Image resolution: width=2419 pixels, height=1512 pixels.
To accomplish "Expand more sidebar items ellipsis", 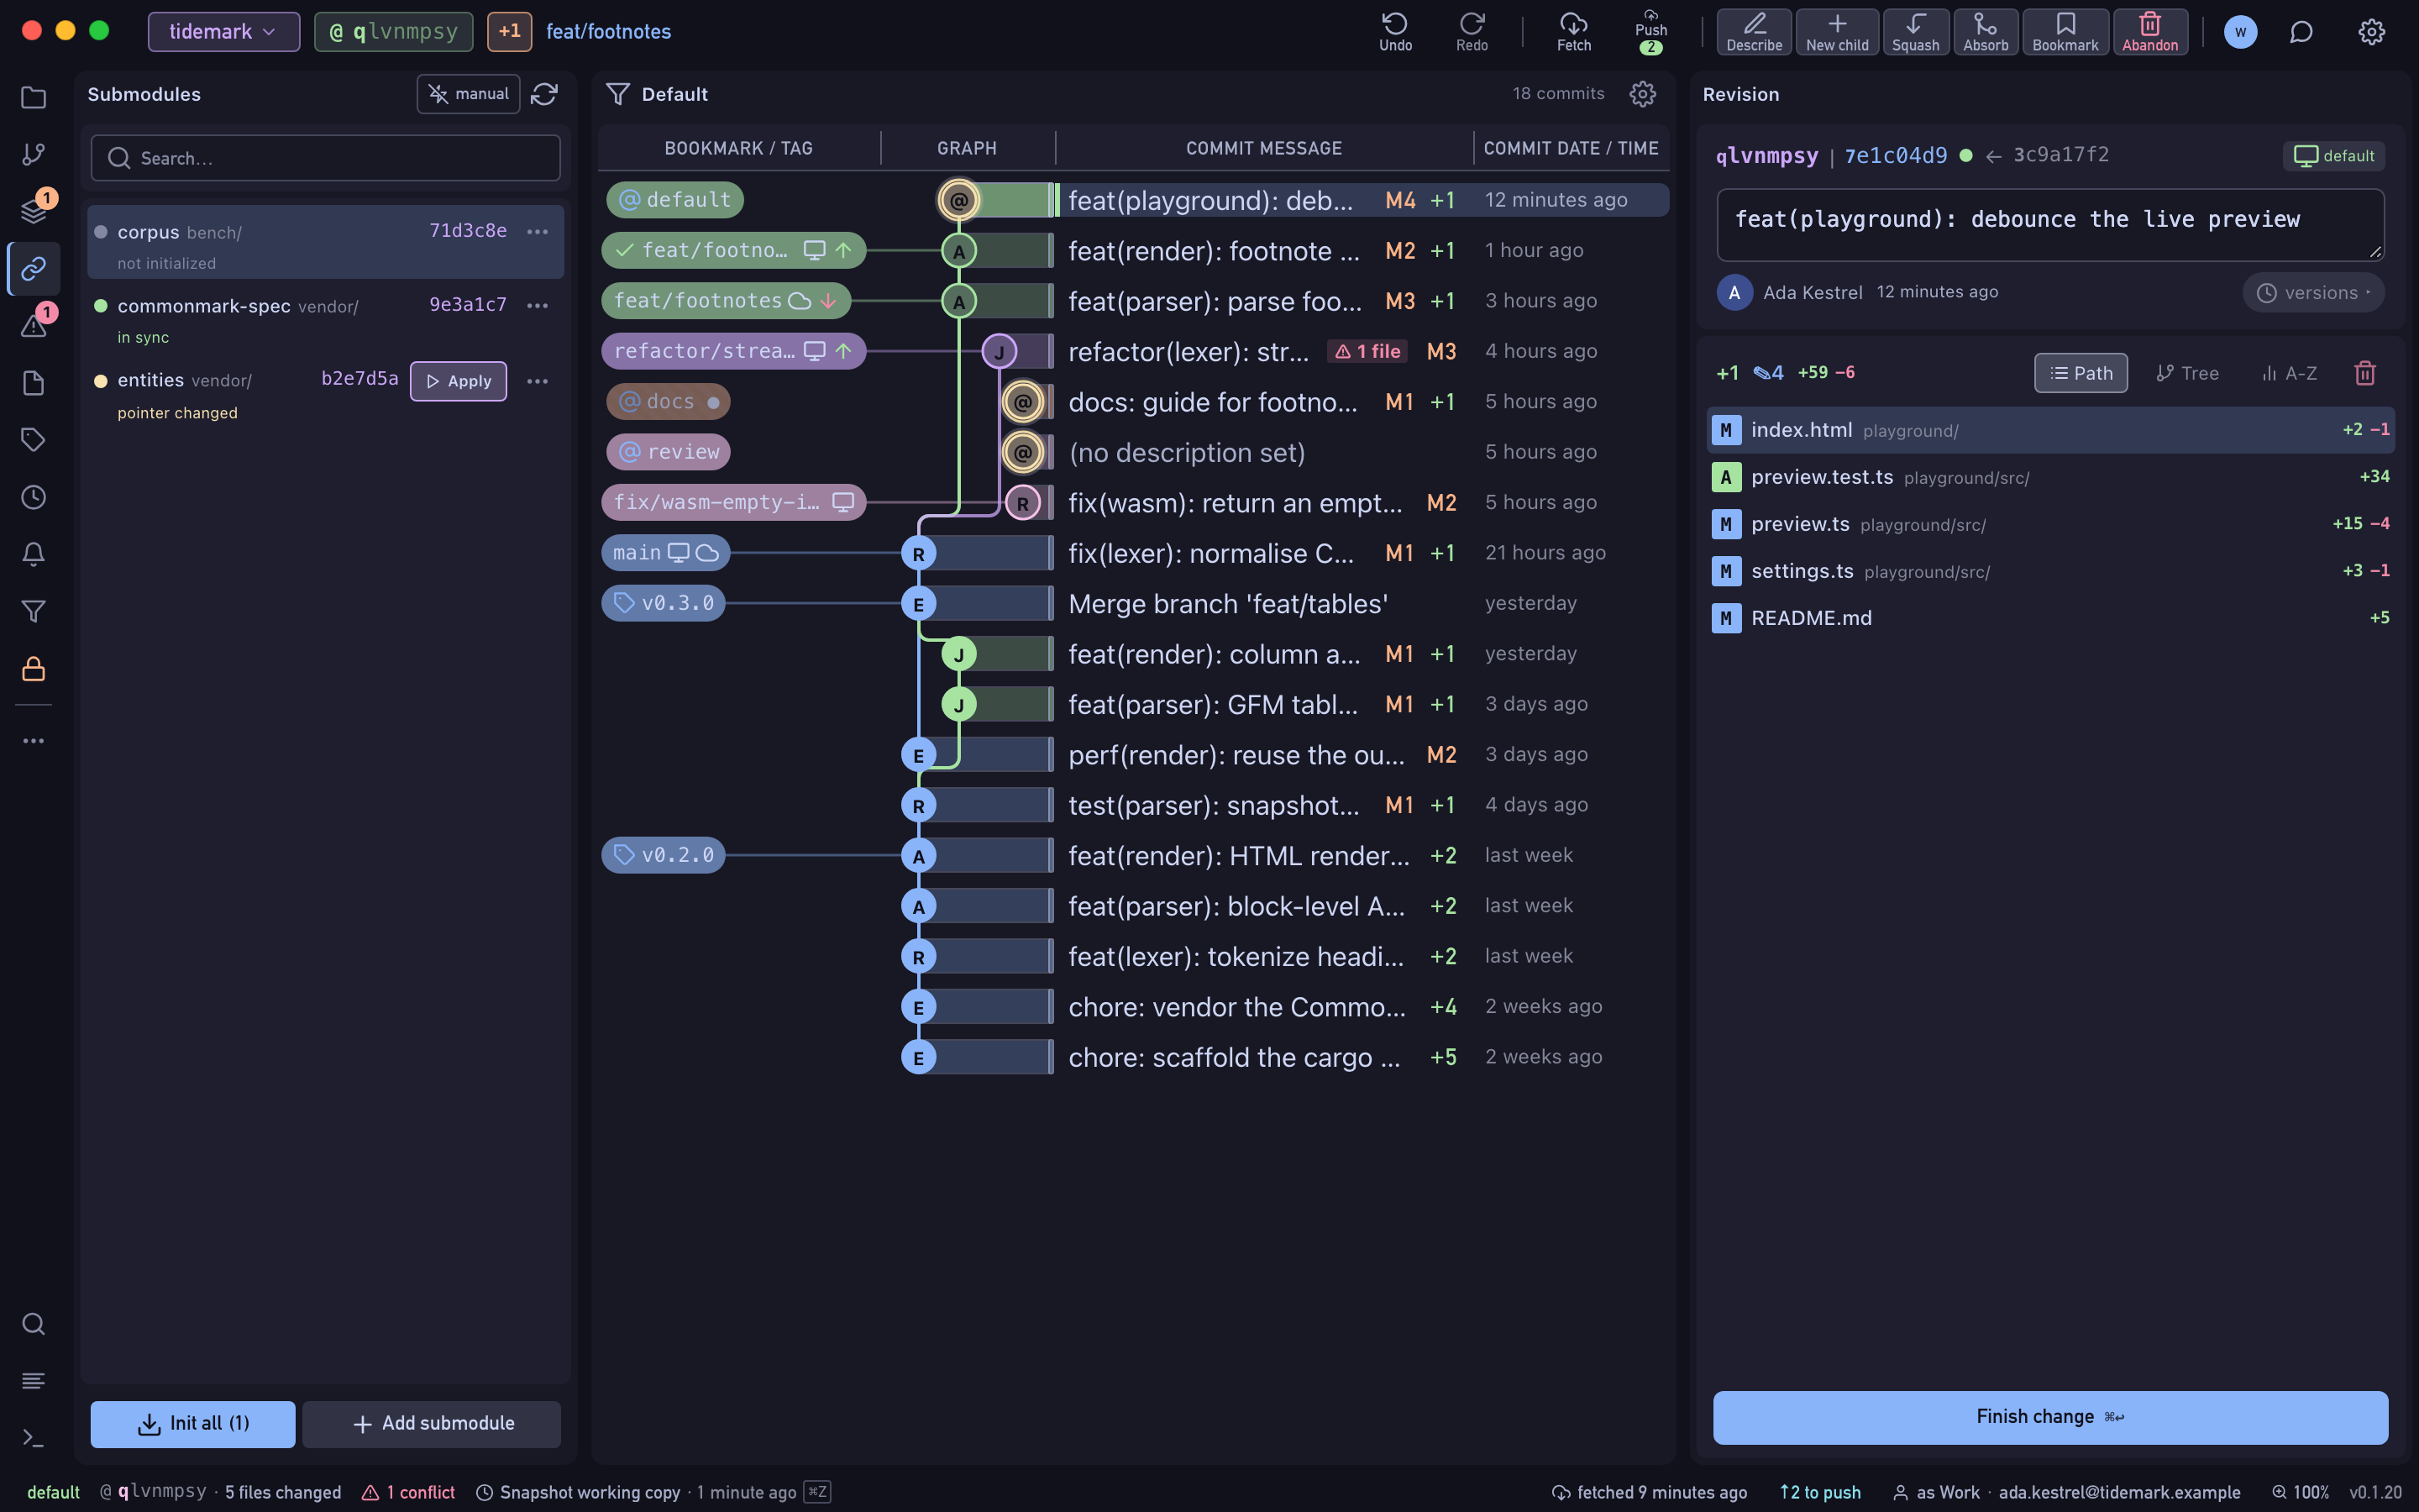I will (34, 741).
